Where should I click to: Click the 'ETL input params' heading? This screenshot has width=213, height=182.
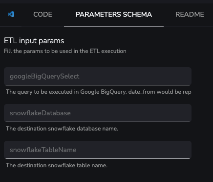click(x=34, y=41)
